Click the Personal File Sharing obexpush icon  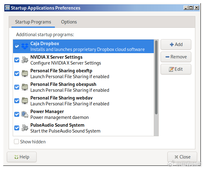[x=25, y=87]
